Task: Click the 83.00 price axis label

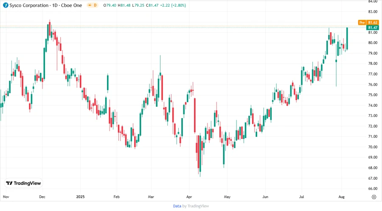Action: pos(373,11)
